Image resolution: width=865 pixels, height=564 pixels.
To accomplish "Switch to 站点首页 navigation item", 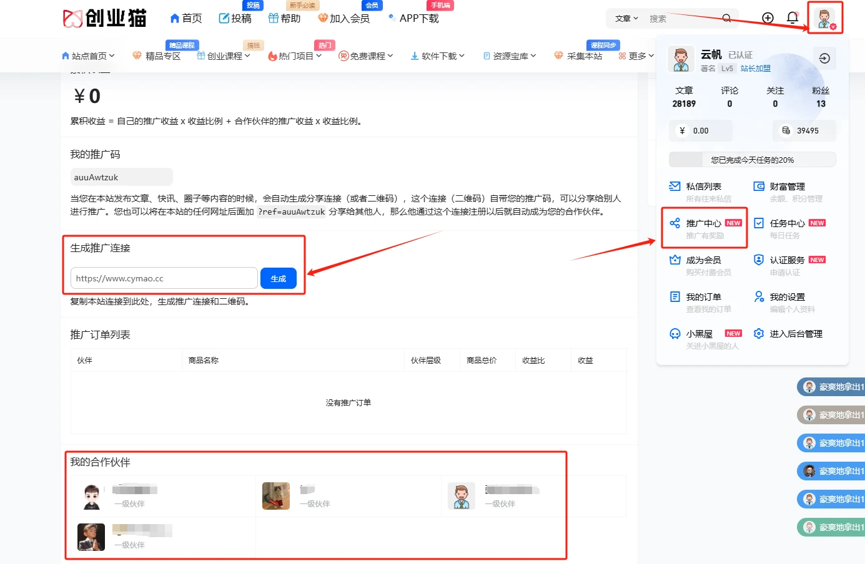I will click(88, 55).
